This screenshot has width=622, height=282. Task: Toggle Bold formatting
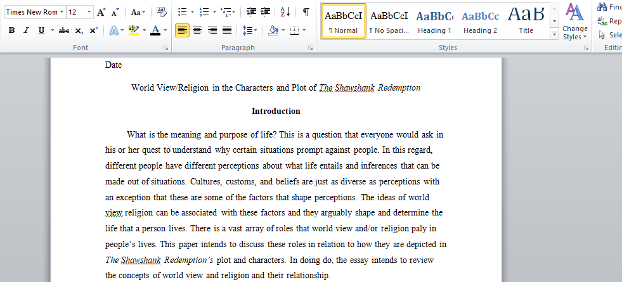point(11,30)
